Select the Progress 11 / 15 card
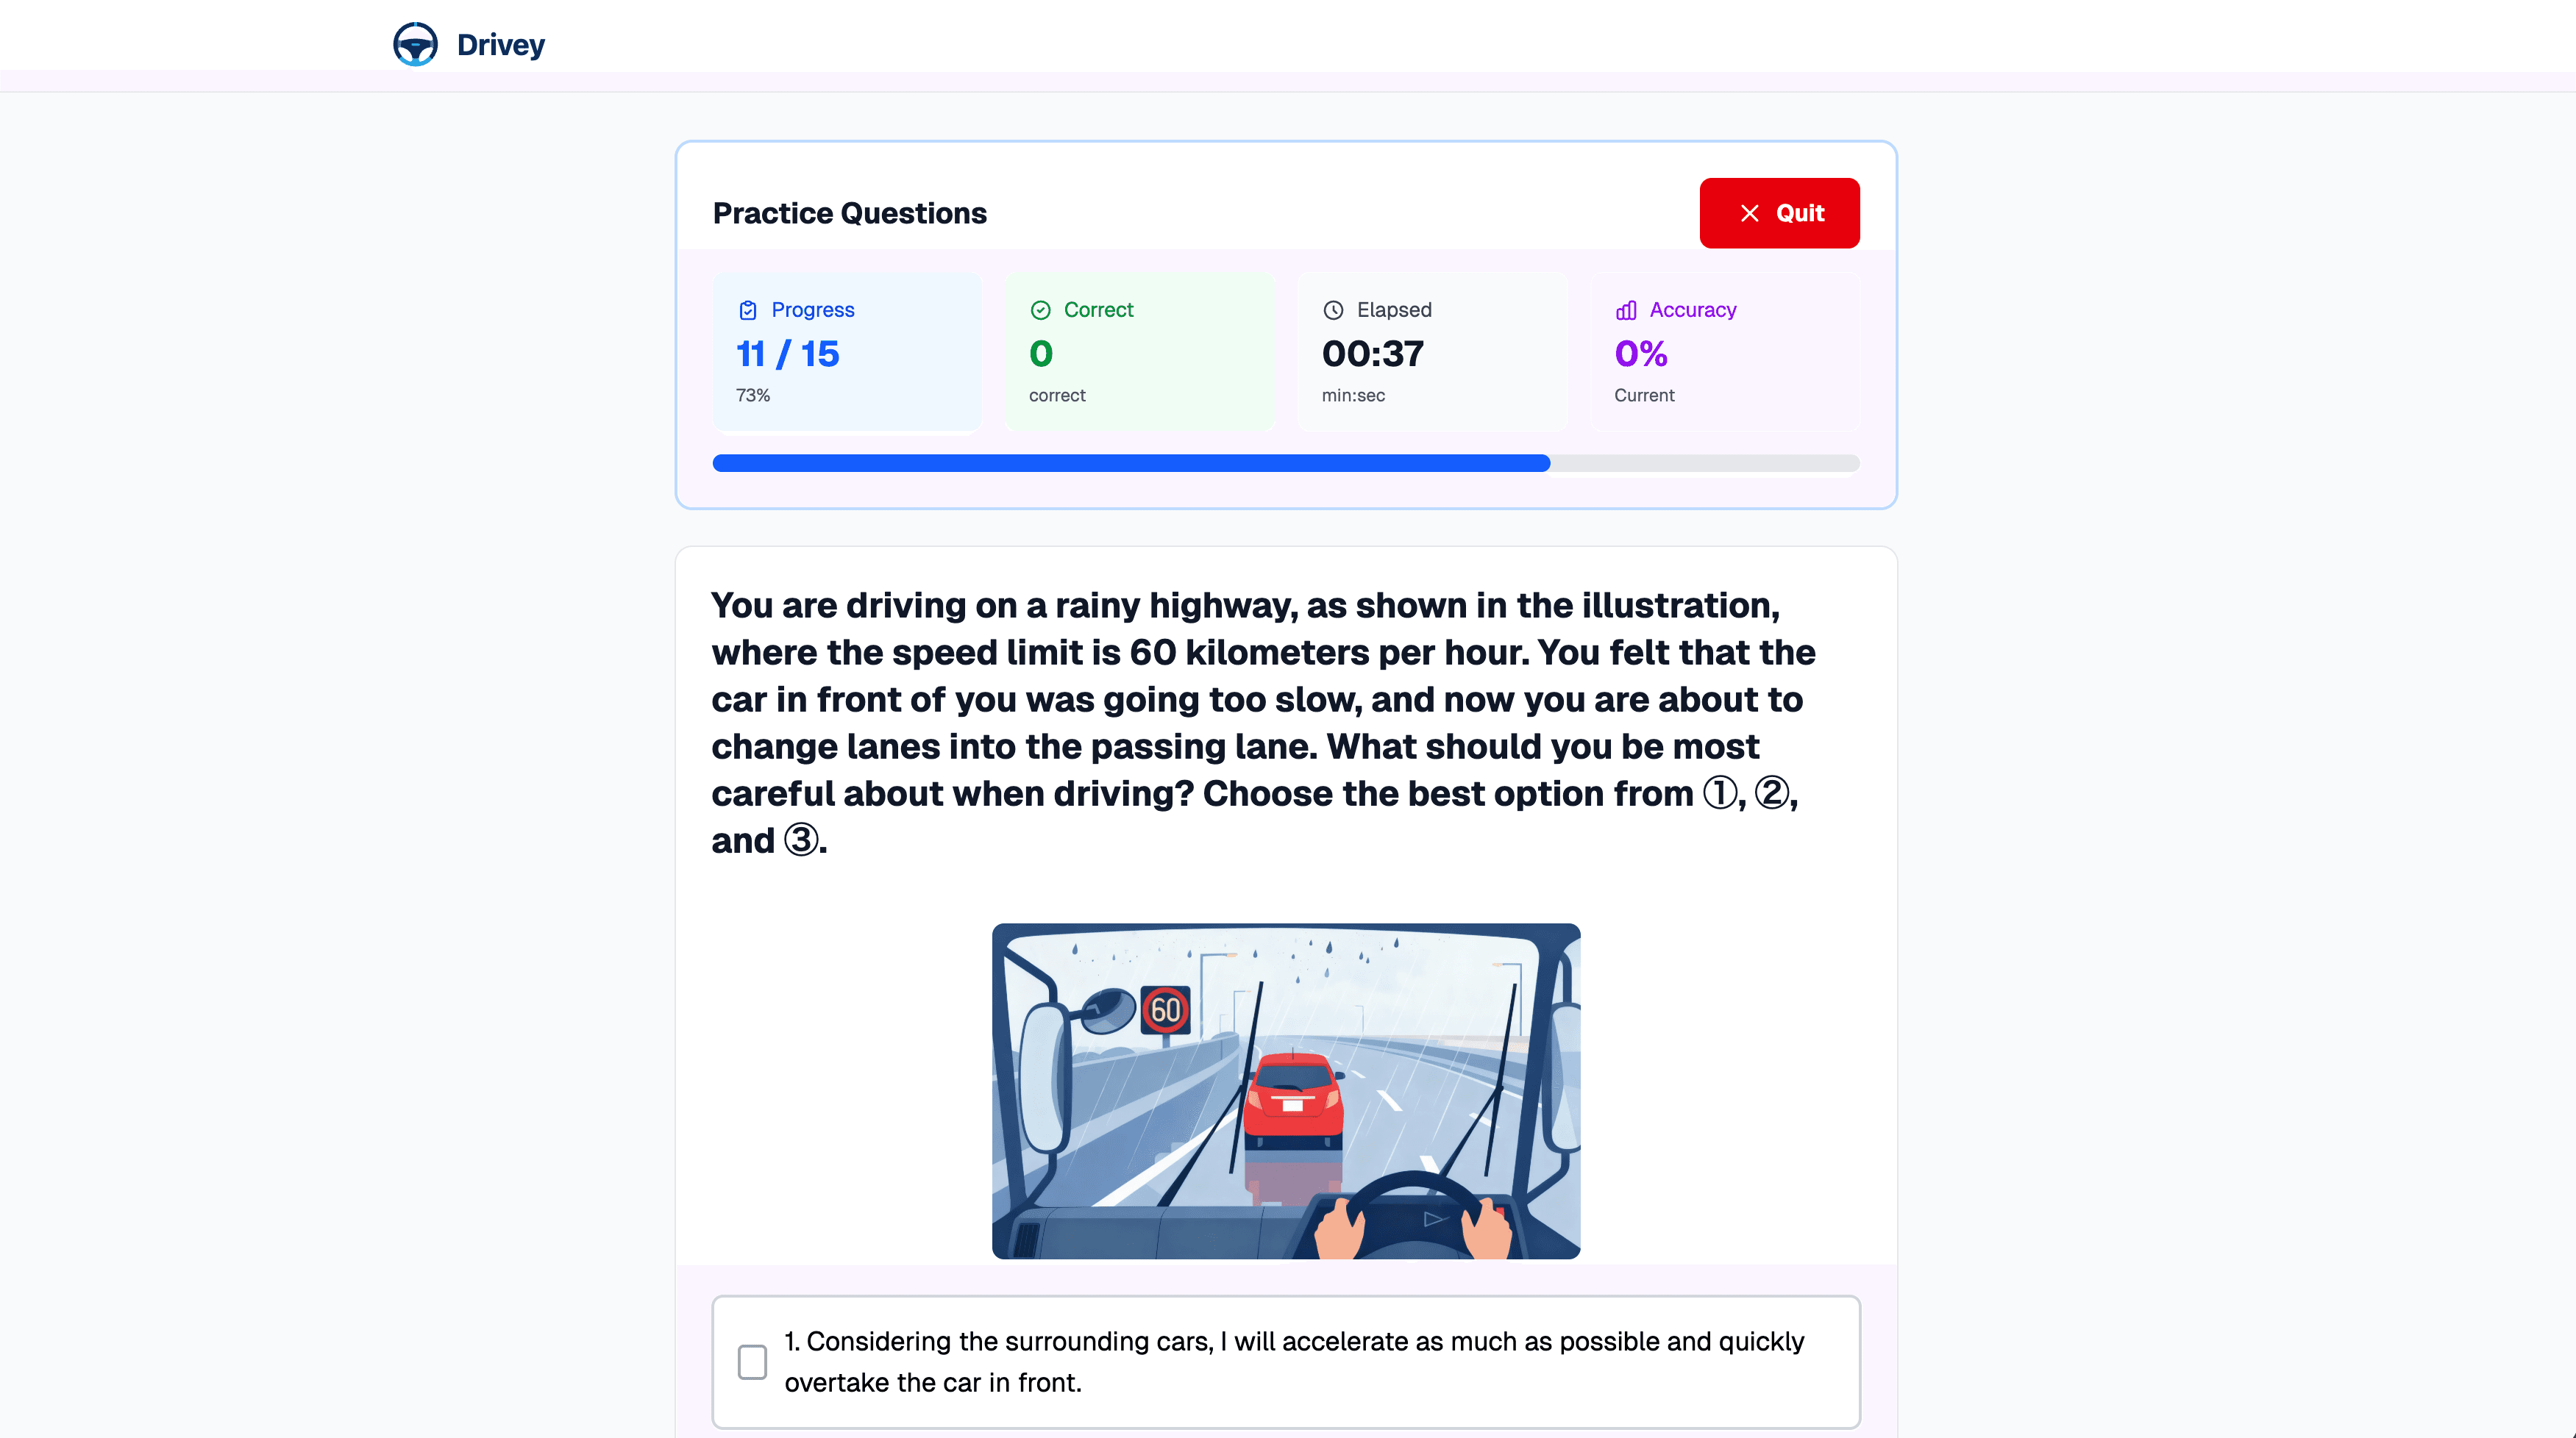 click(x=847, y=351)
